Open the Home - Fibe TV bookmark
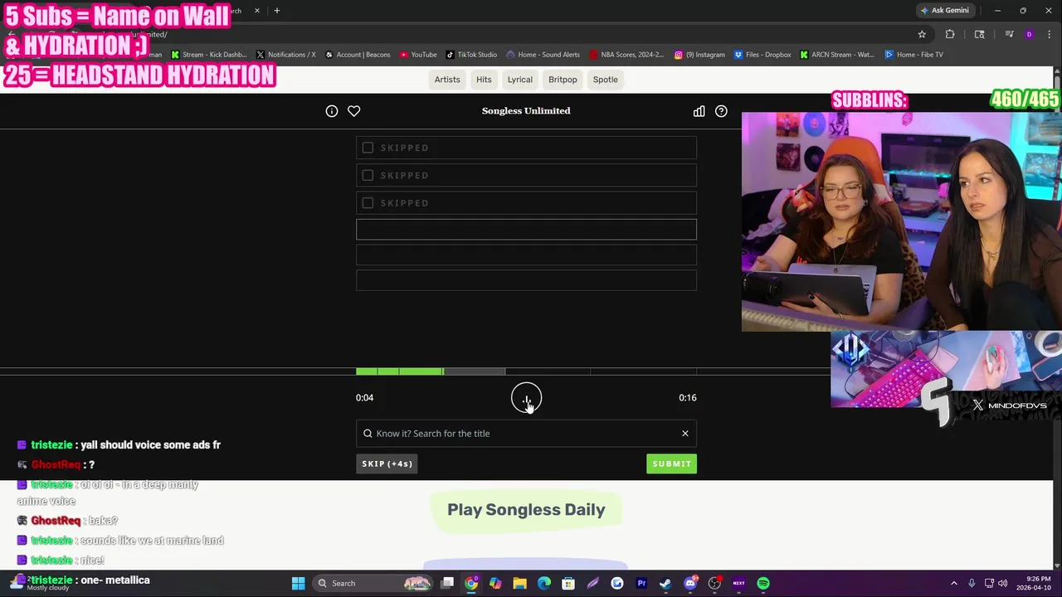The height and width of the screenshot is (597, 1062). pos(913,55)
